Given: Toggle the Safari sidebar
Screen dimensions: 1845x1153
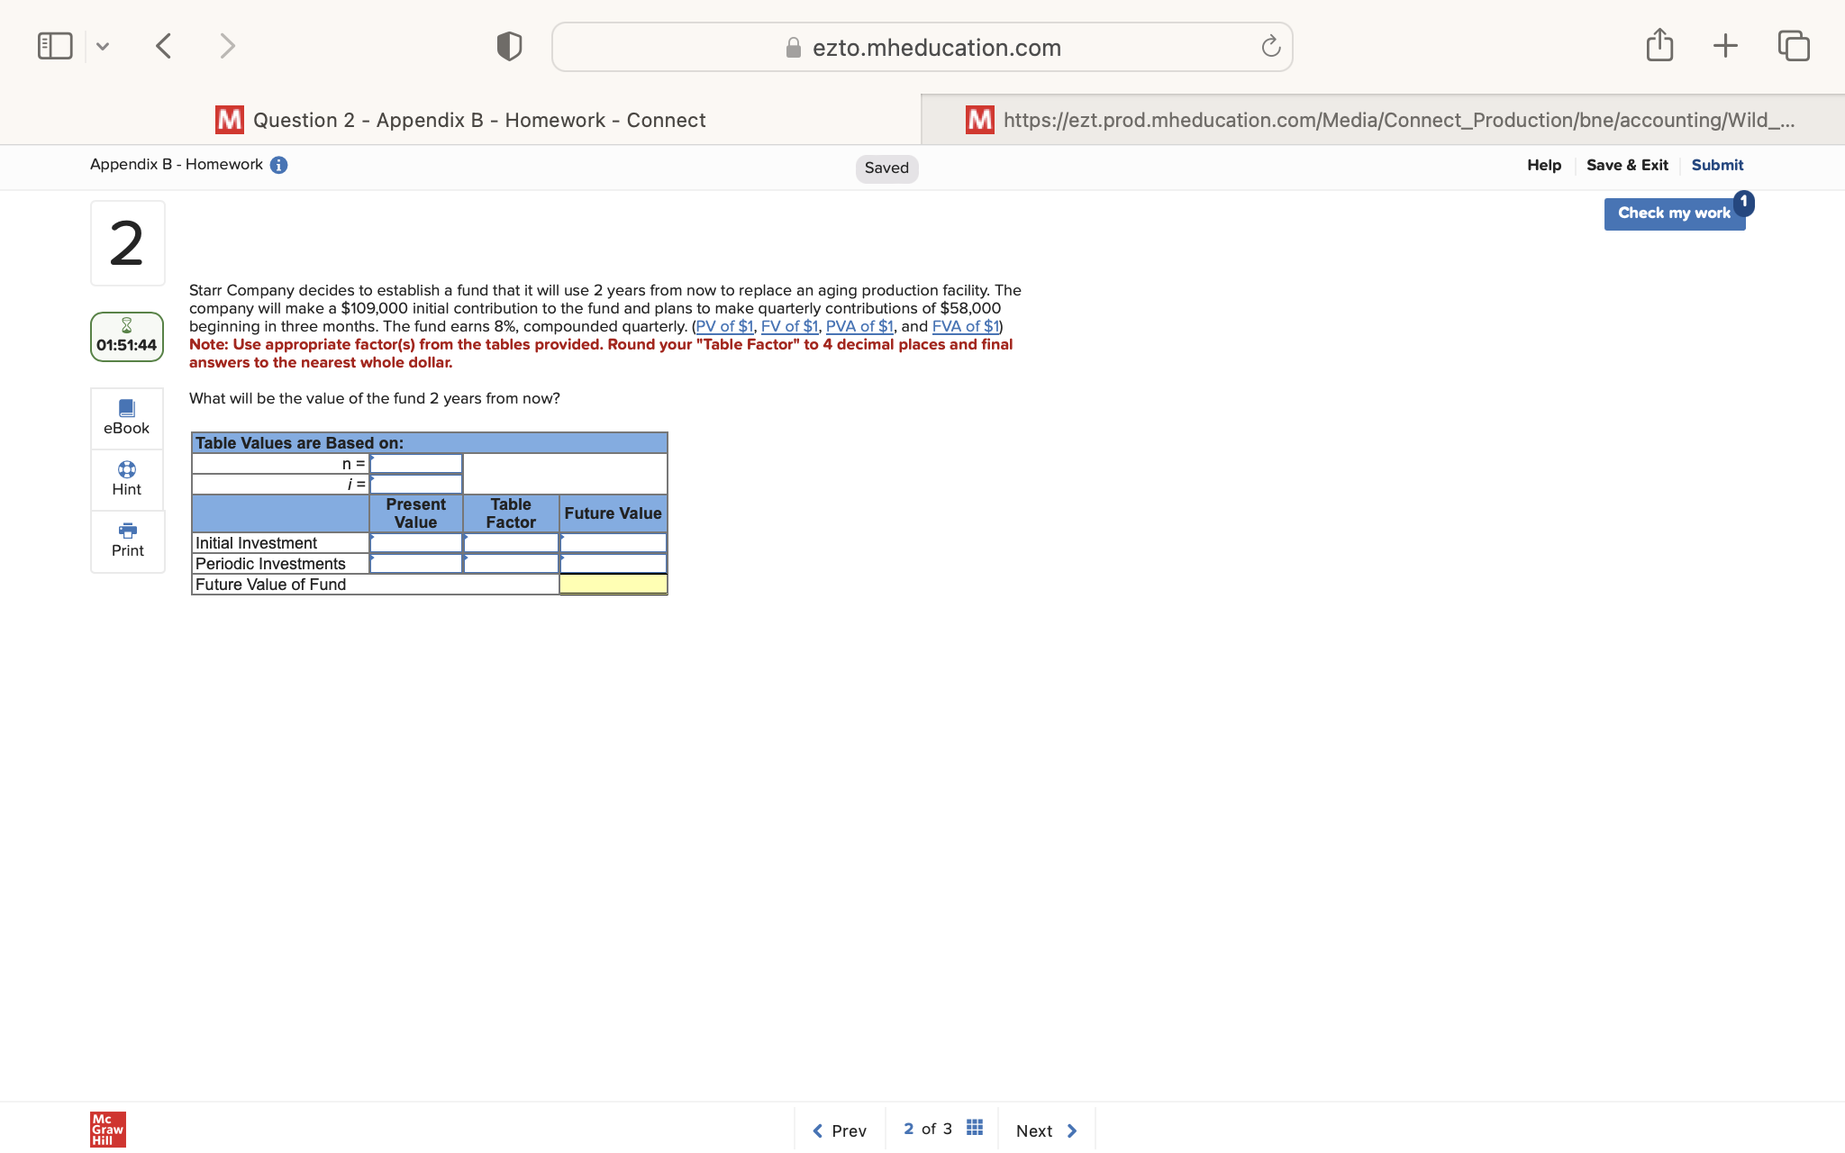Looking at the screenshot, I should coord(54,45).
